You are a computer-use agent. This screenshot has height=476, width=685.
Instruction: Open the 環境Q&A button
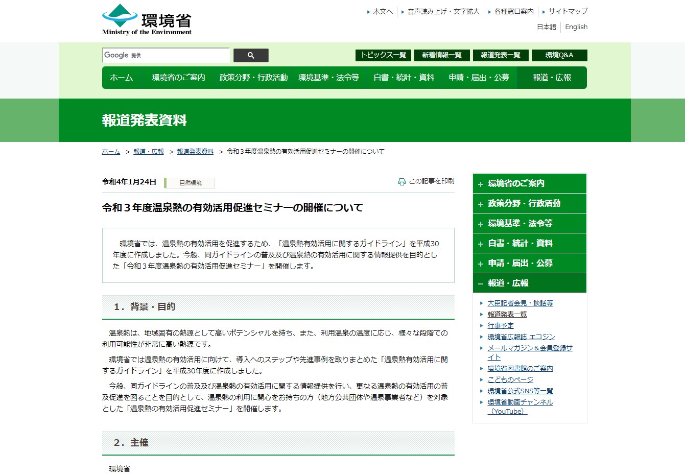(x=559, y=55)
